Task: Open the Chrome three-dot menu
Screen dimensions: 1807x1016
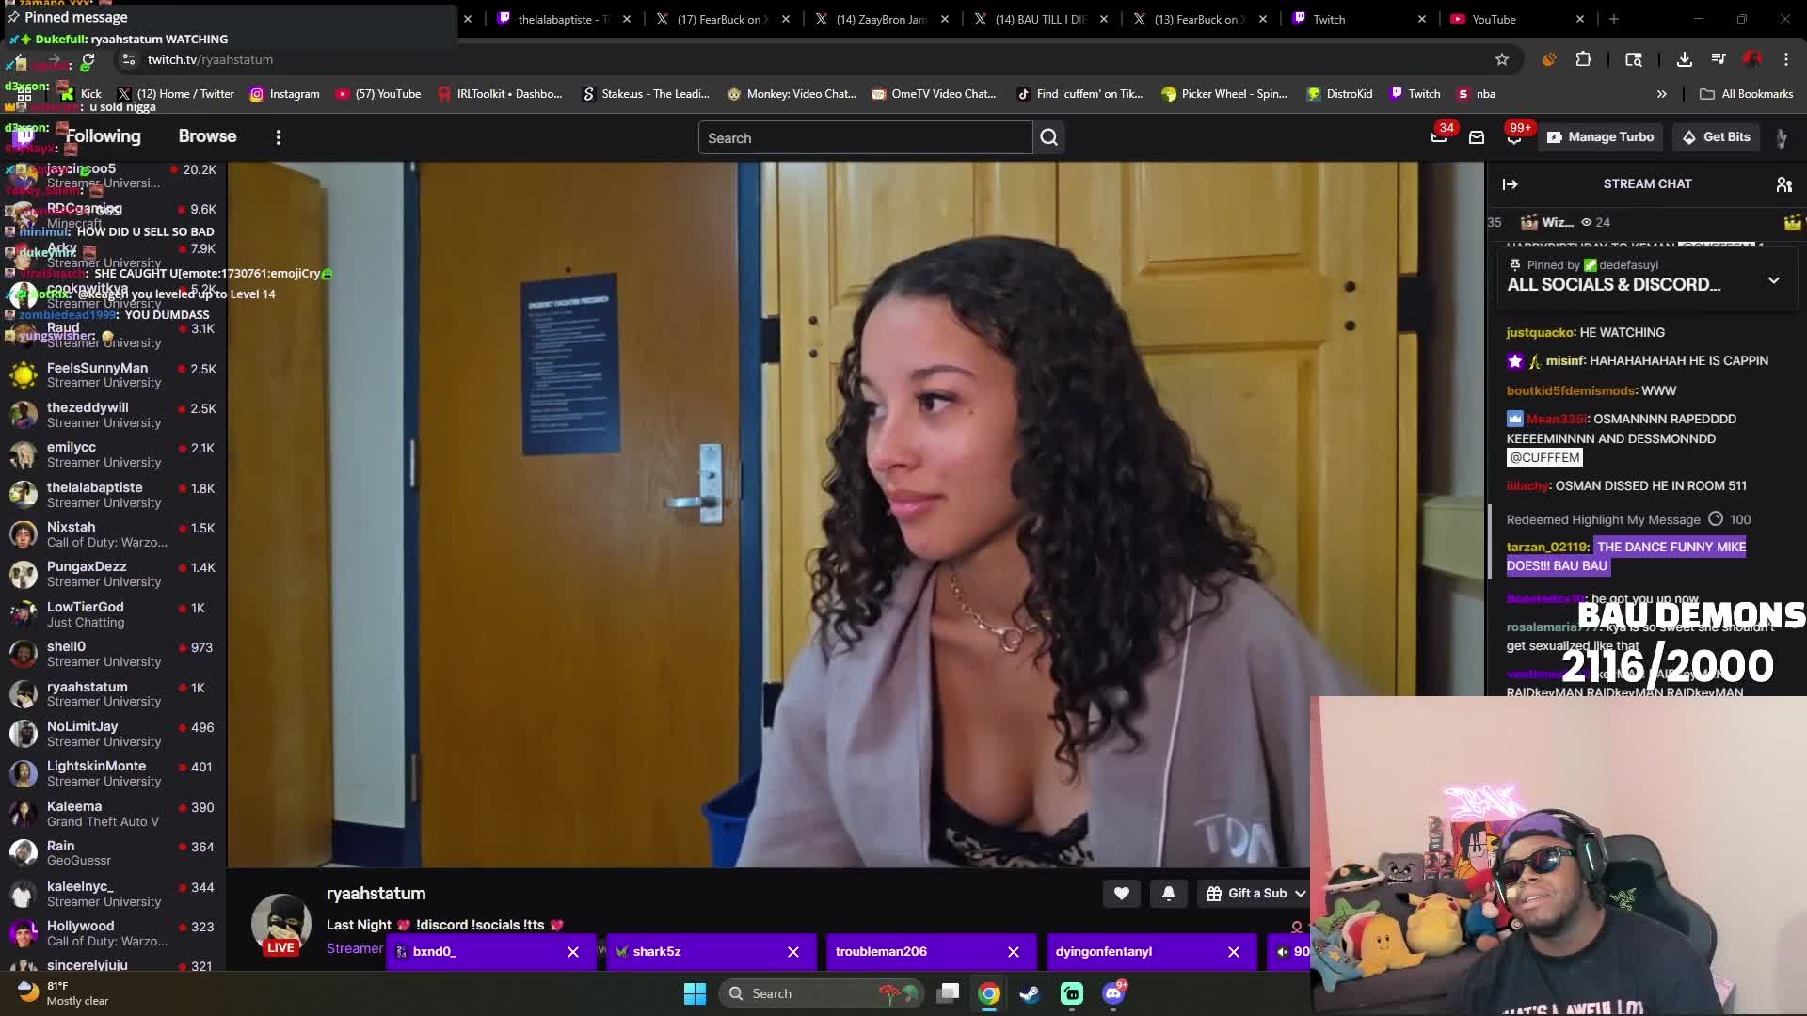Action: (1786, 59)
